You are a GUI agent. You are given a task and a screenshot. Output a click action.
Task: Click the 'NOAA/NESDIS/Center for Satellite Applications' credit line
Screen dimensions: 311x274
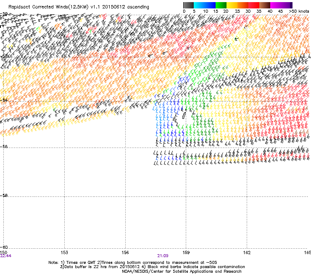(x=182, y=271)
